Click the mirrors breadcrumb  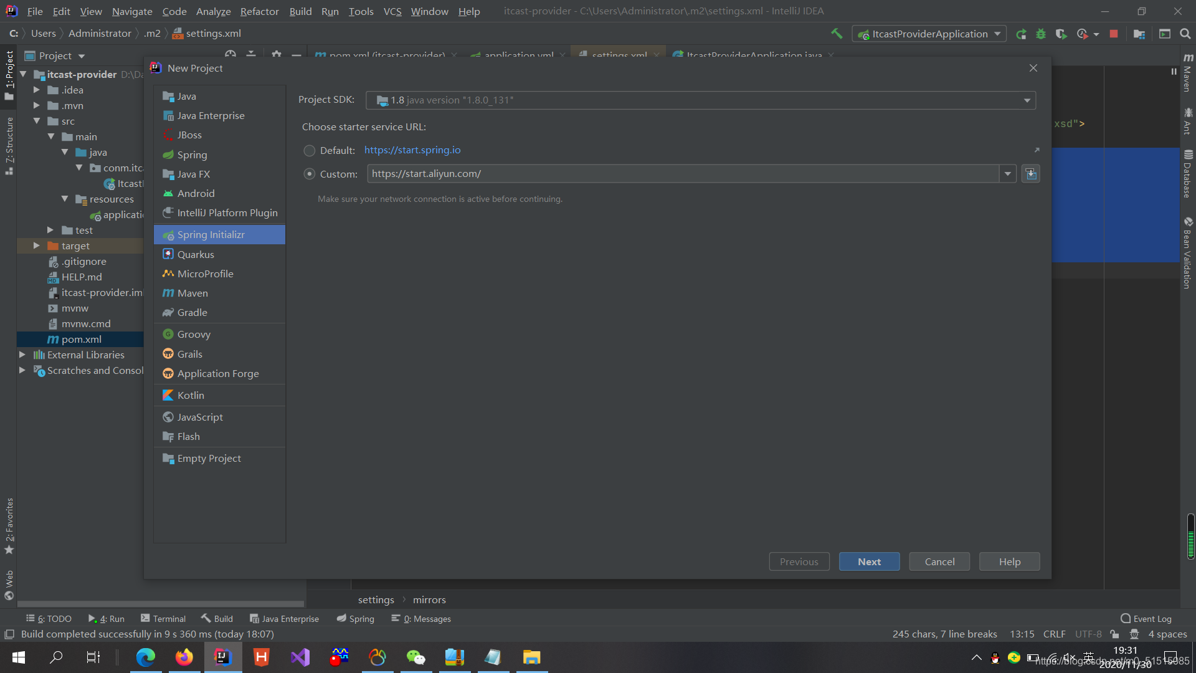[x=429, y=599]
